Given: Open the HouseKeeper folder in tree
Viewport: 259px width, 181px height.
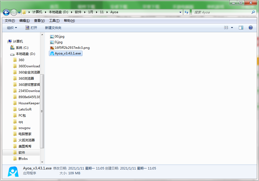Looking at the screenshot, I should click(26, 103).
